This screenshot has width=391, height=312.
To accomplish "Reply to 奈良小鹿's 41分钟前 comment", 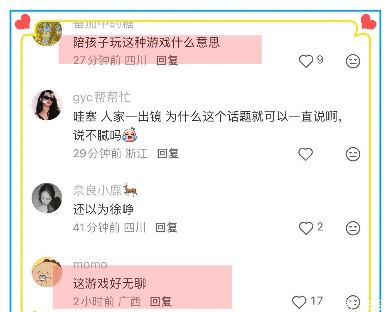I will [166, 228].
